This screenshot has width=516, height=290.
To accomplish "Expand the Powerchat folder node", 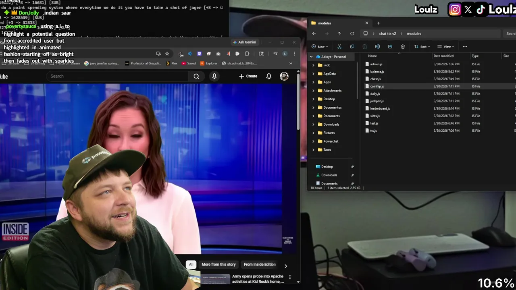I will coord(313,141).
